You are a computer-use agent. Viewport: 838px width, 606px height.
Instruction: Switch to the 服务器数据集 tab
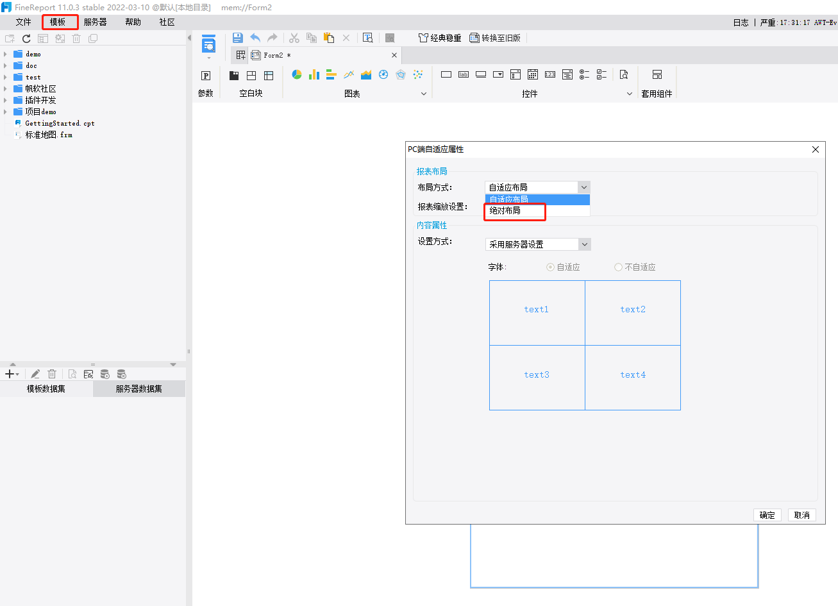(139, 389)
